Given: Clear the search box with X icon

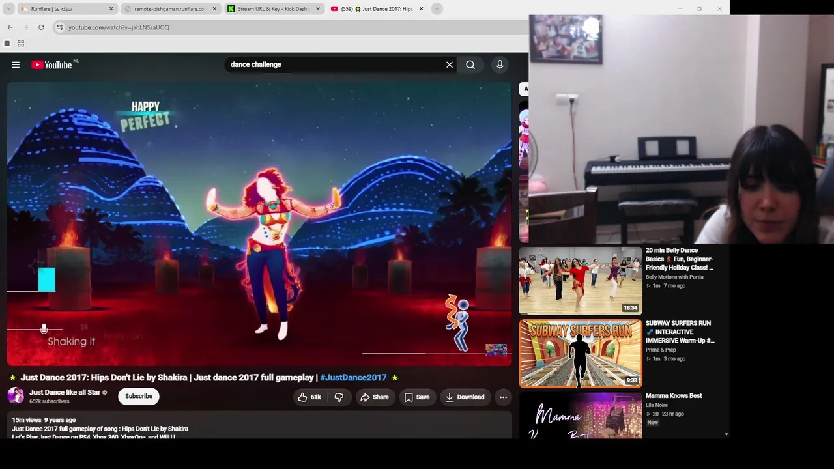Looking at the screenshot, I should (x=450, y=64).
